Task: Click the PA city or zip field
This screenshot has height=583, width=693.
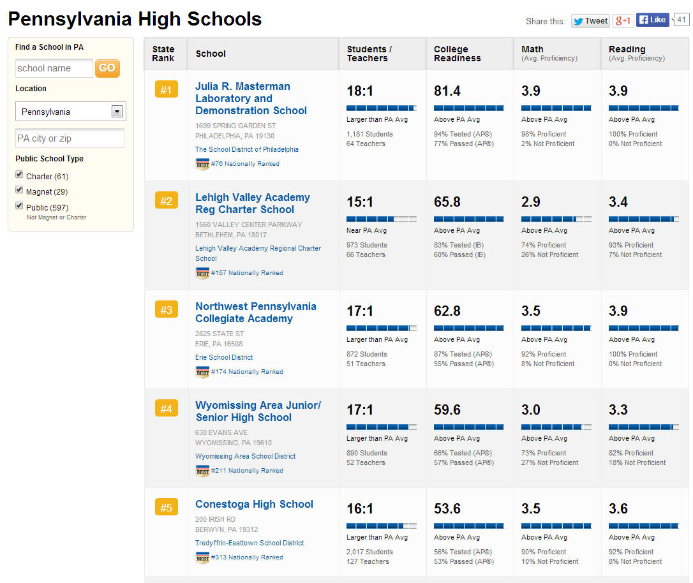Action: [x=70, y=138]
